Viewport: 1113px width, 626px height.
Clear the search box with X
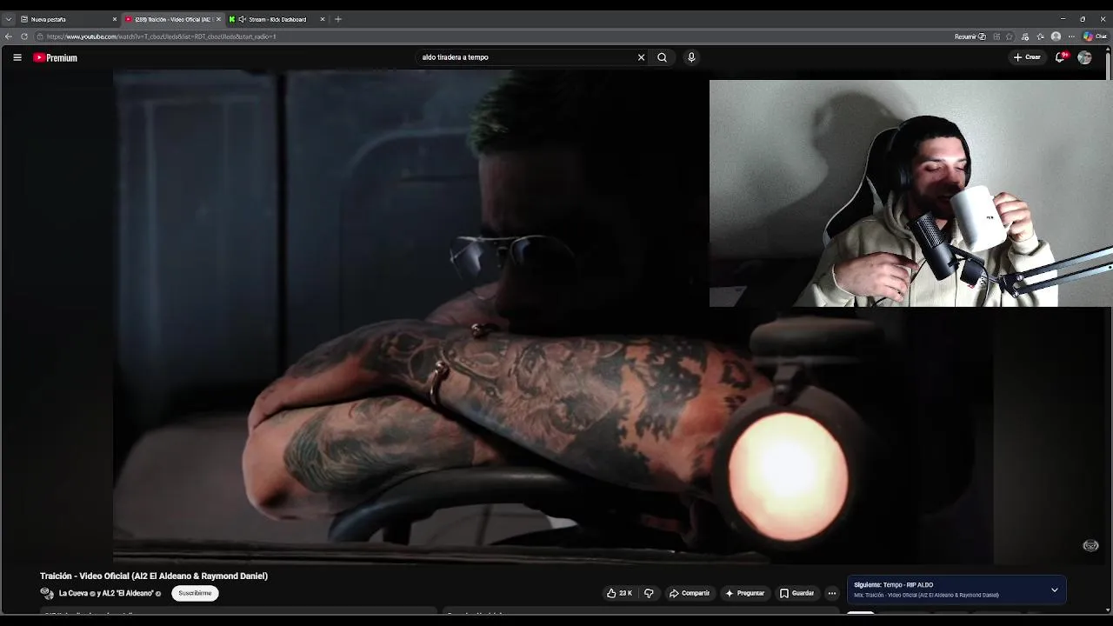(641, 57)
